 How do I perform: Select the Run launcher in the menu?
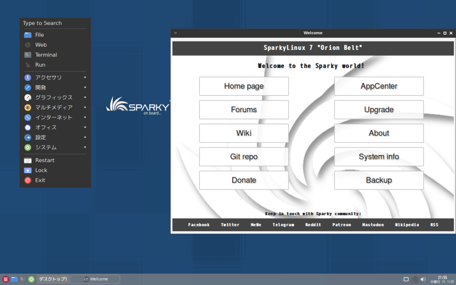[41, 65]
